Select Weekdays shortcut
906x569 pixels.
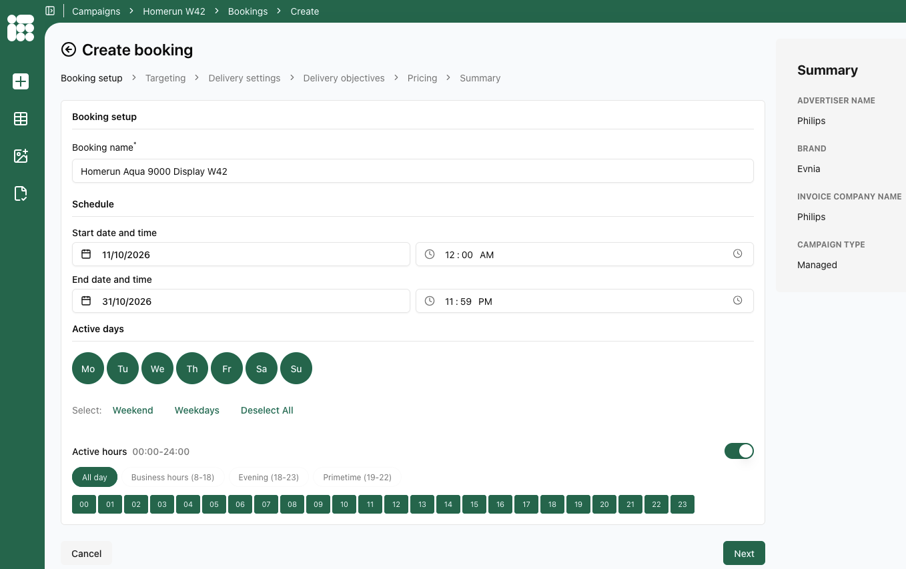point(197,410)
